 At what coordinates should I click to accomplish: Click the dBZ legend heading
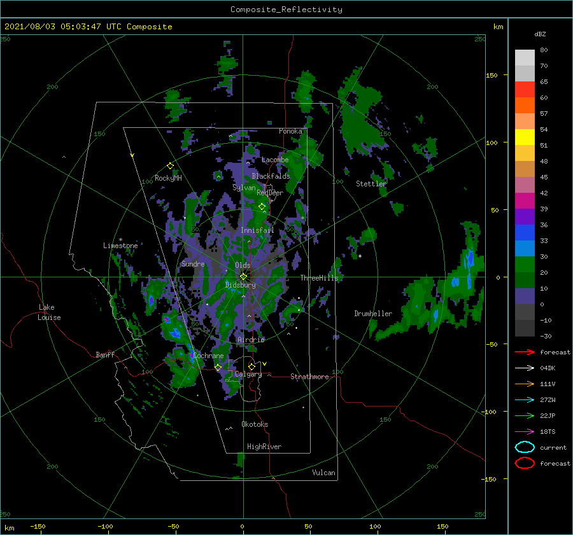click(x=540, y=34)
